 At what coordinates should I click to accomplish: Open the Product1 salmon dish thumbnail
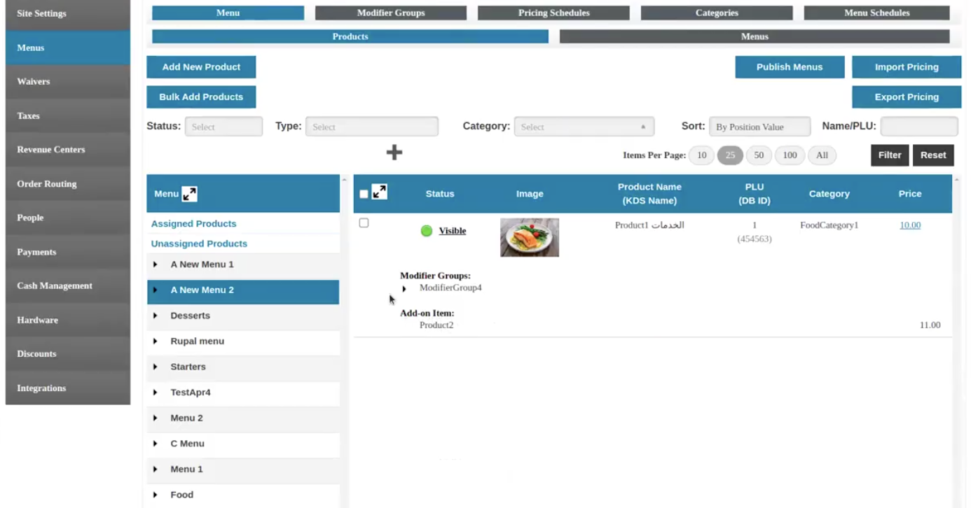[x=530, y=237]
